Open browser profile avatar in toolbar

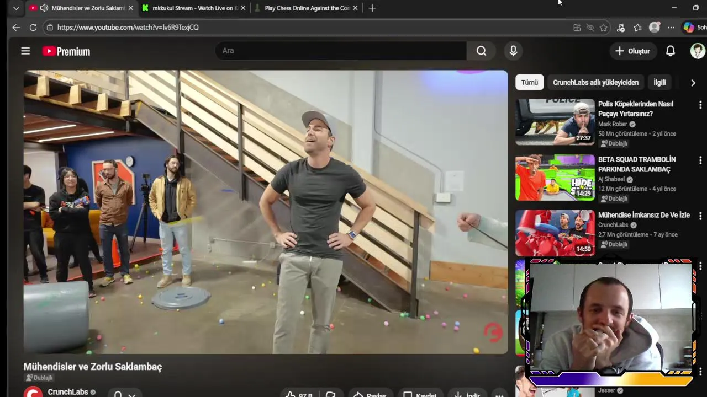coord(655,27)
